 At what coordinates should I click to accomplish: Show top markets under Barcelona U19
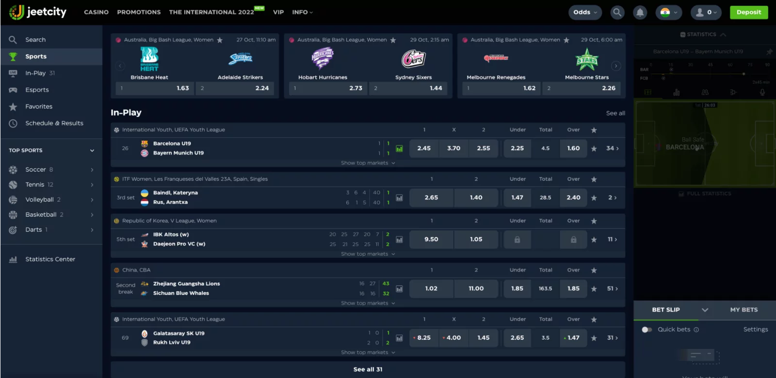[368, 163]
